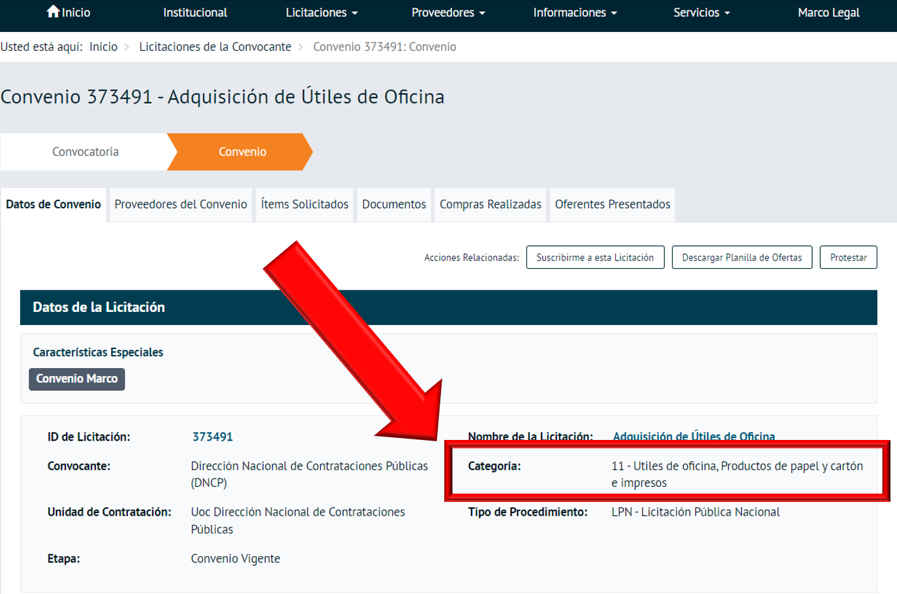Expand the Licitaciones dropdown menu
897x594 pixels.
tap(322, 12)
